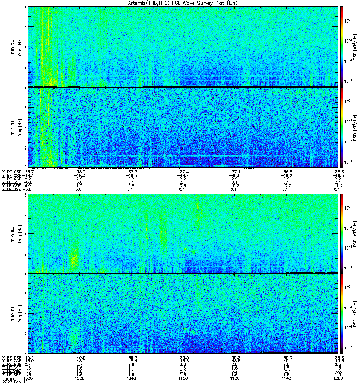Click the 2 Hz tick on THC B∥ axis
Viewport: 361px width, 385px height.
click(26, 334)
